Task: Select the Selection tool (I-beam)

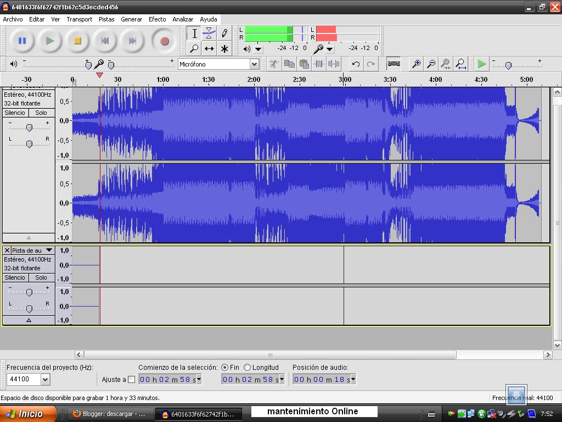Action: pos(194,33)
